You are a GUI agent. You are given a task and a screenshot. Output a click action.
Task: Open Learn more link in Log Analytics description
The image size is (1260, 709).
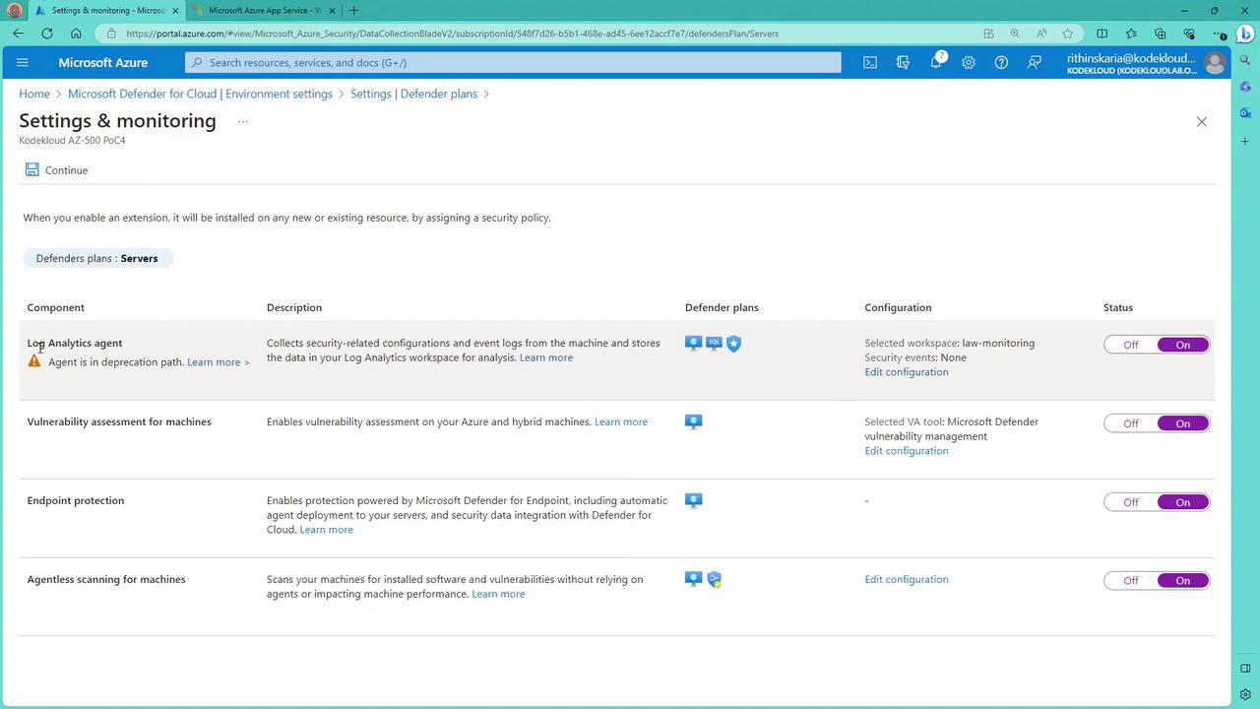pos(546,357)
